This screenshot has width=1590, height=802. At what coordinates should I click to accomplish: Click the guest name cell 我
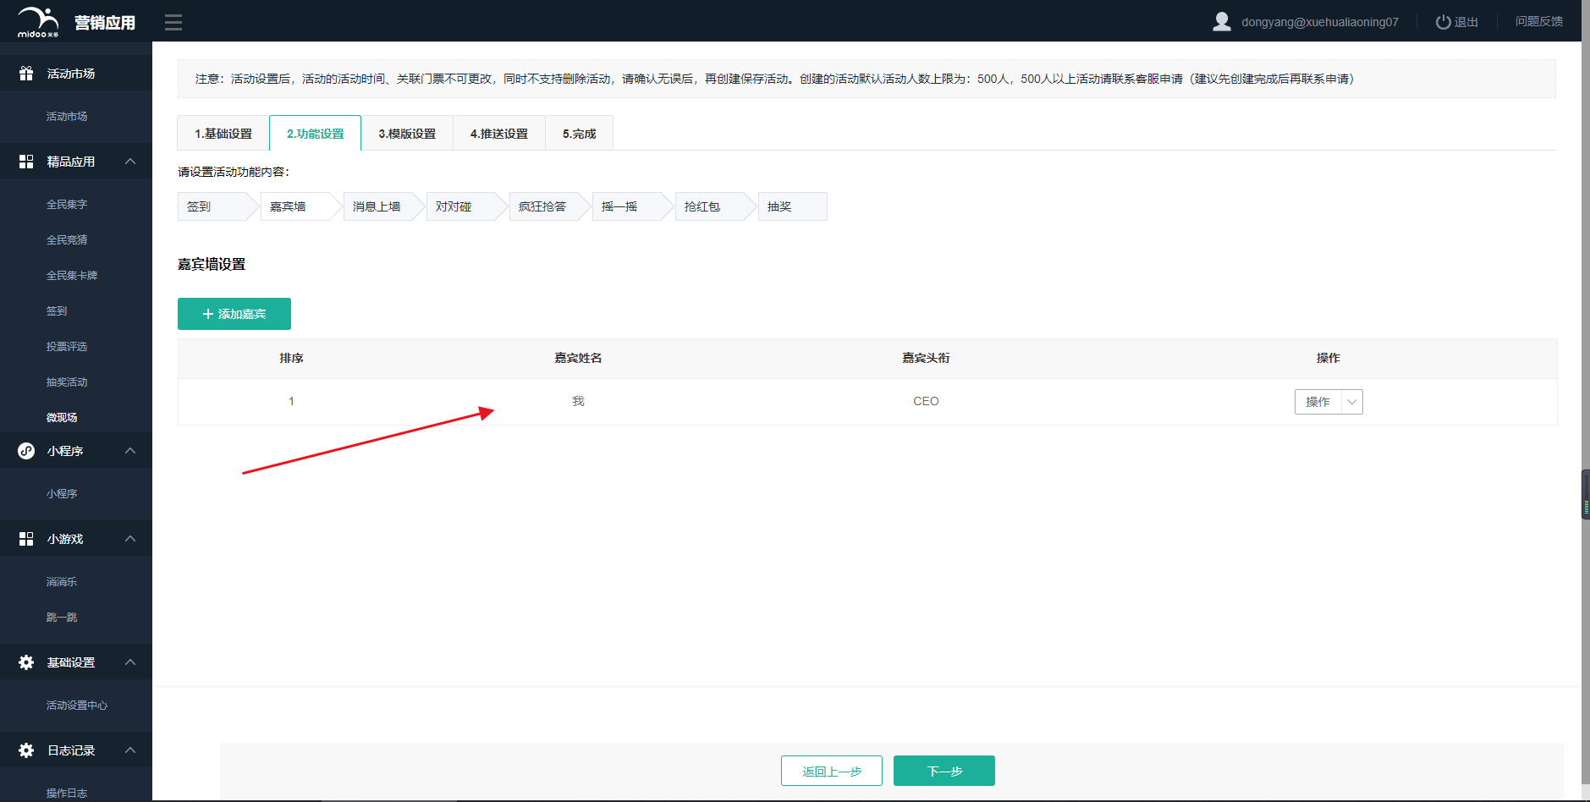point(578,401)
